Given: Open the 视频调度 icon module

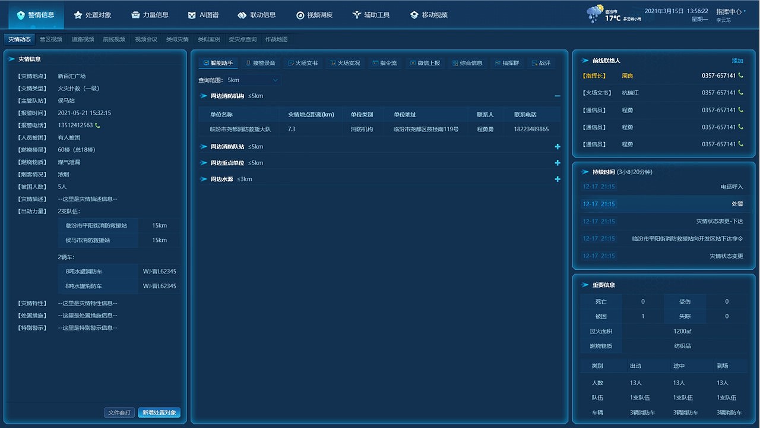Looking at the screenshot, I should point(314,15).
